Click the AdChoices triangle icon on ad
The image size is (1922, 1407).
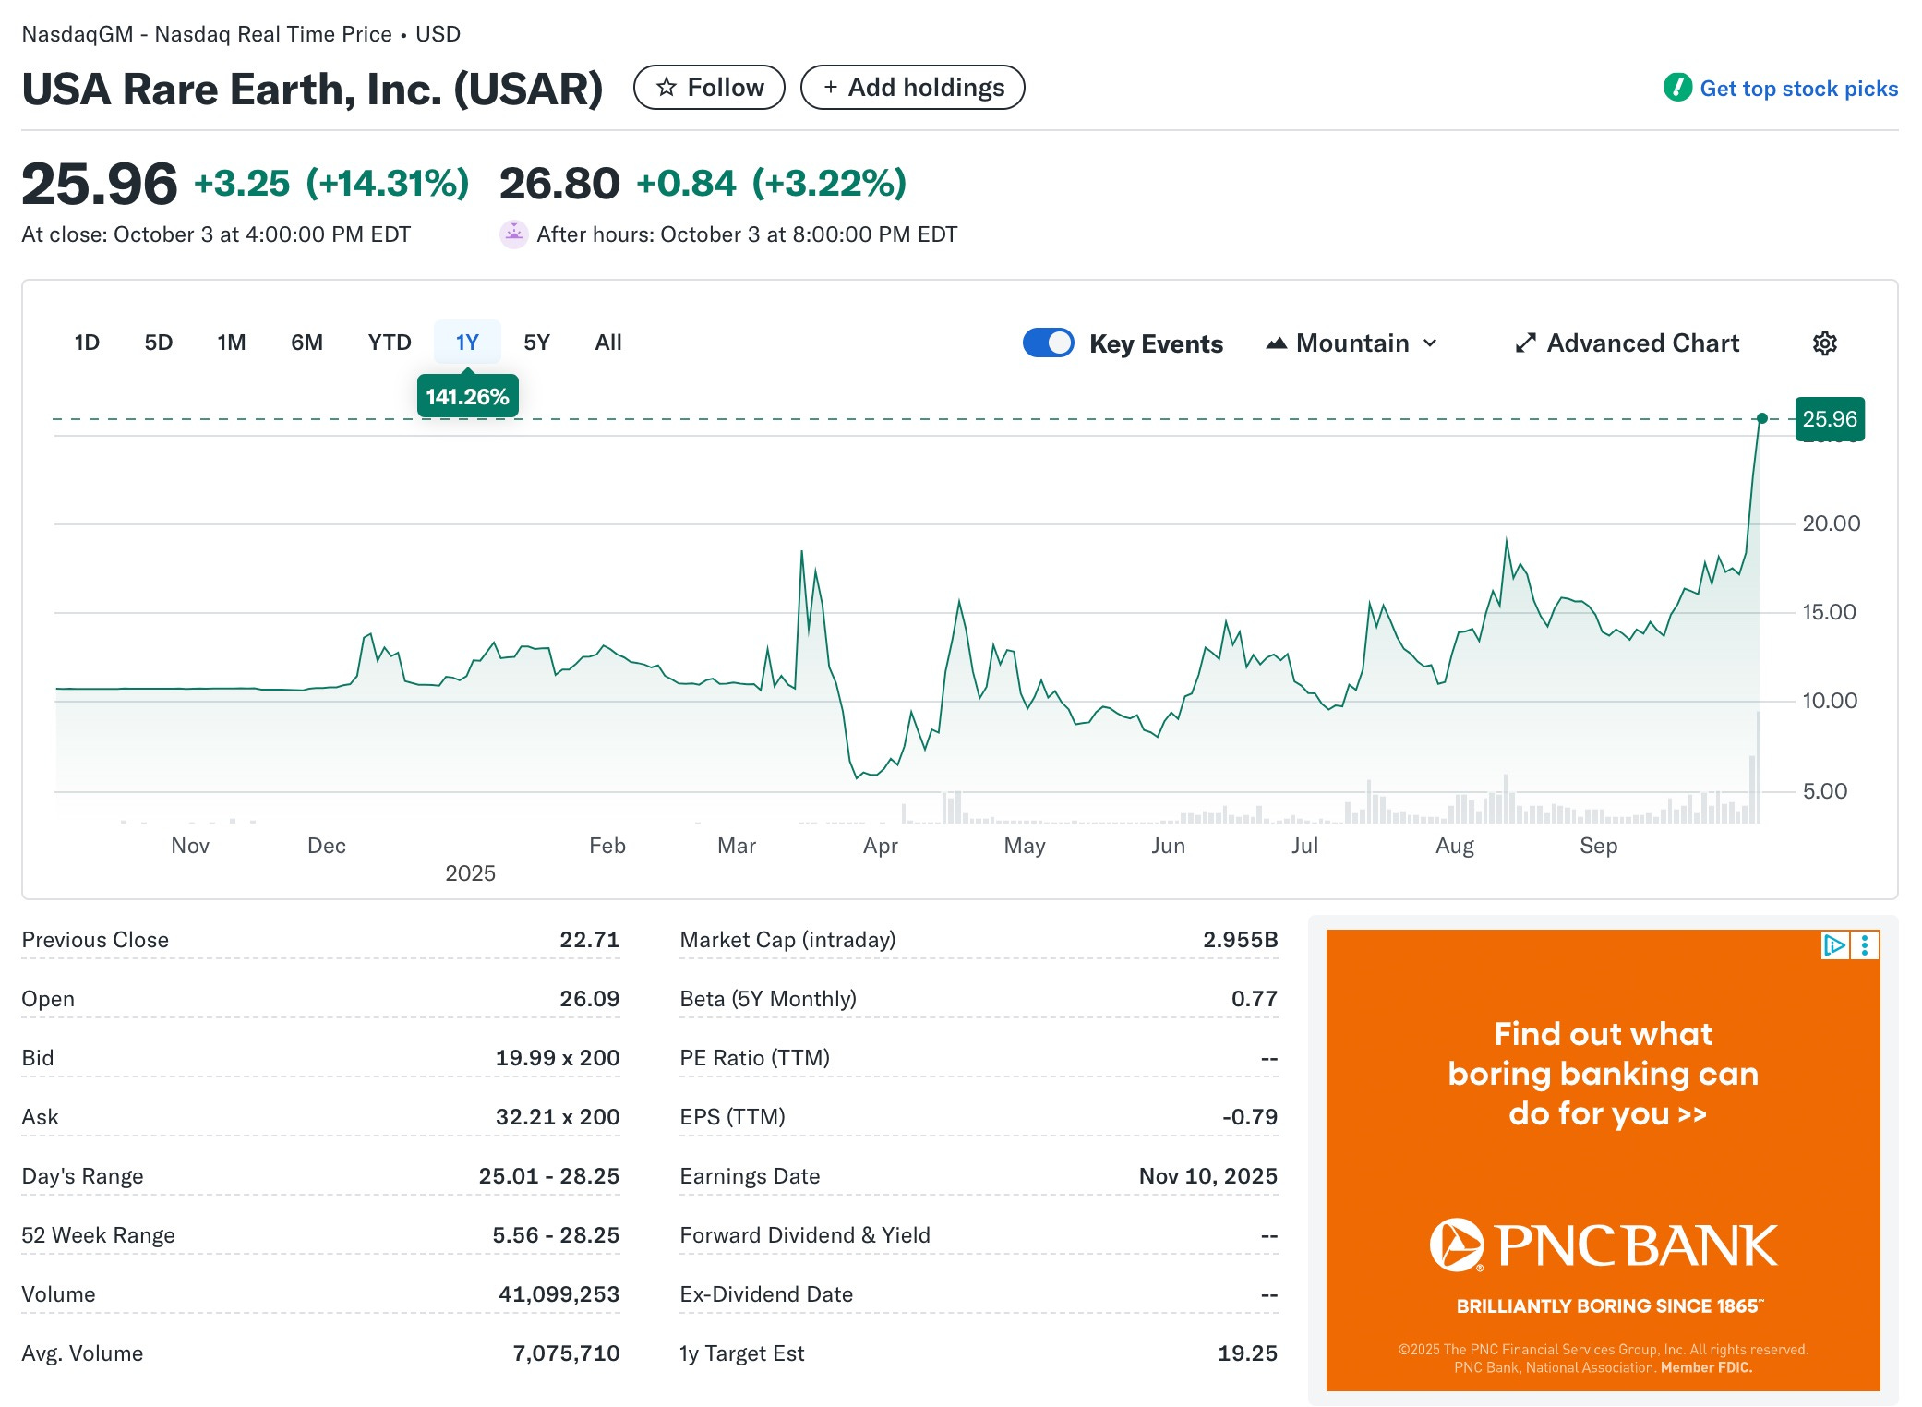click(x=1833, y=944)
